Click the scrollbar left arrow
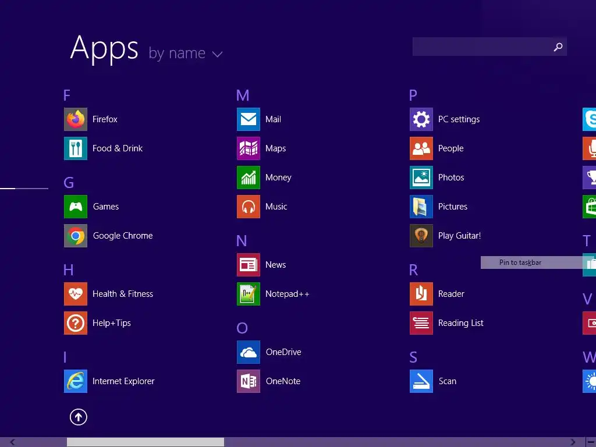The width and height of the screenshot is (596, 447). (13, 442)
